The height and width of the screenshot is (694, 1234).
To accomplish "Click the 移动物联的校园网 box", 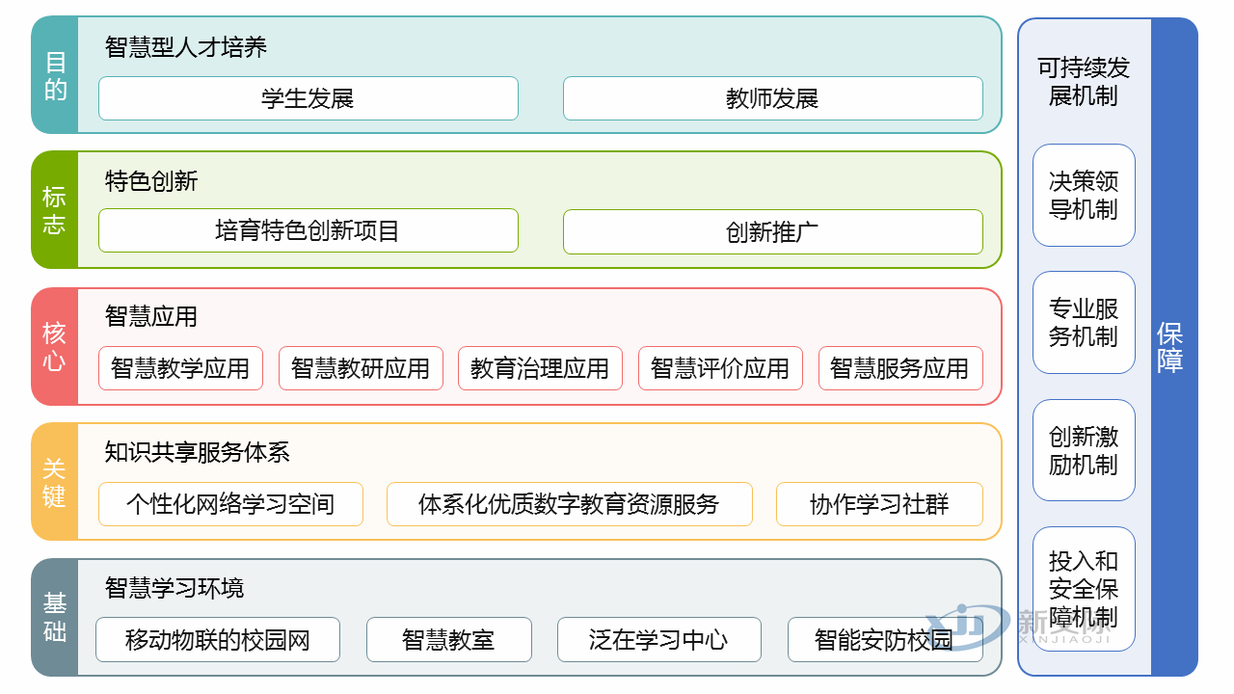I will 218,640.
